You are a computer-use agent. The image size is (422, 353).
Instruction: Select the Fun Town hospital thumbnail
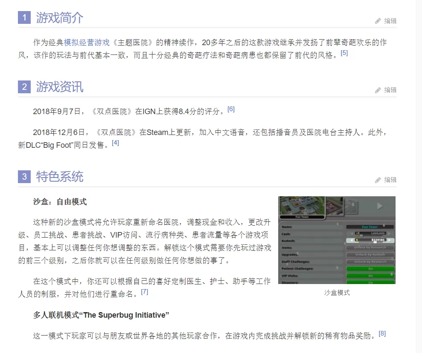(x=302, y=207)
